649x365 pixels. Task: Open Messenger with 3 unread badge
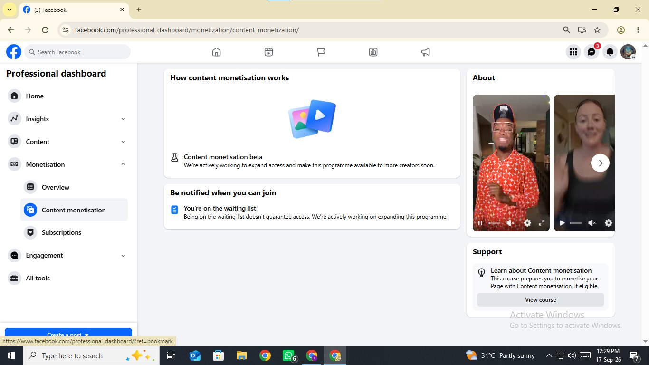[x=592, y=52]
